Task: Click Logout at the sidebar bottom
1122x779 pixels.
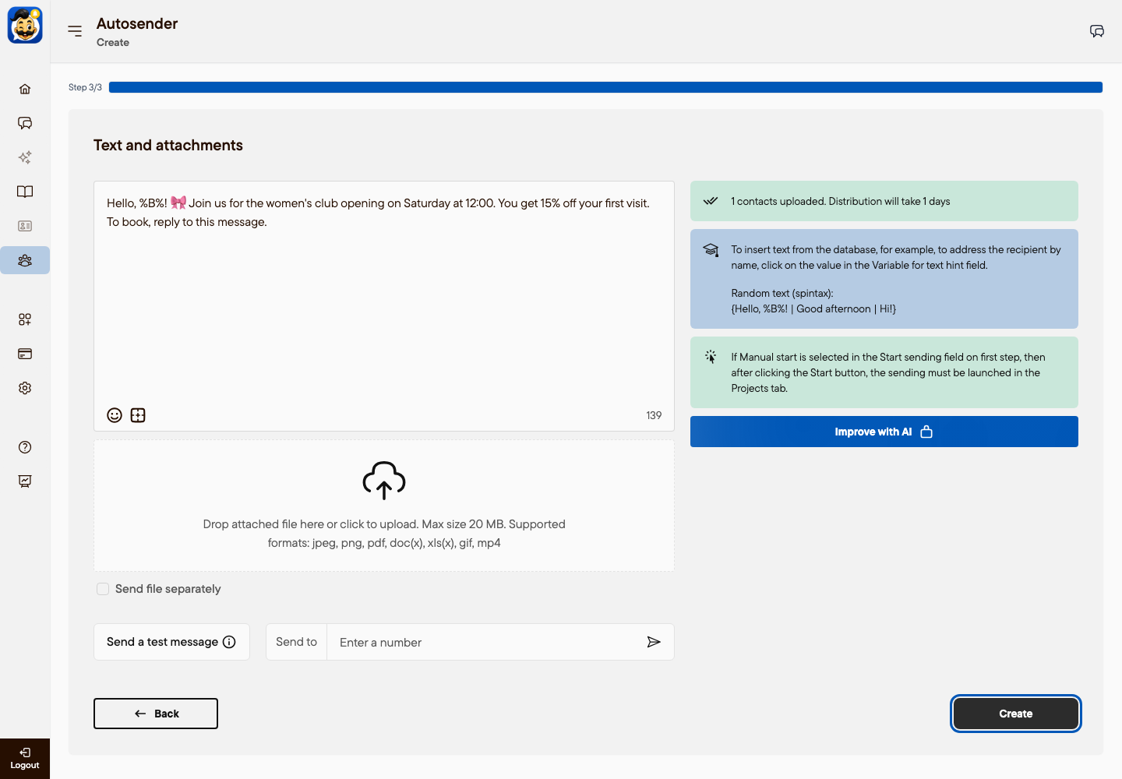Action: (x=25, y=759)
